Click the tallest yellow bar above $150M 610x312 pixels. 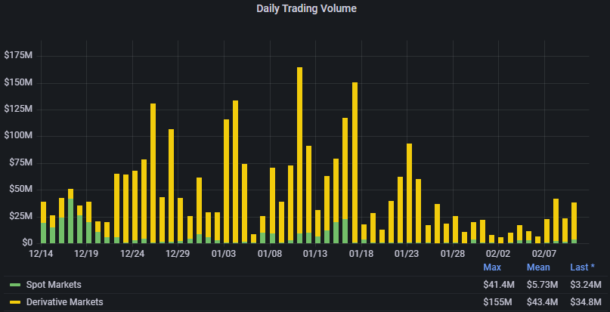(x=300, y=151)
